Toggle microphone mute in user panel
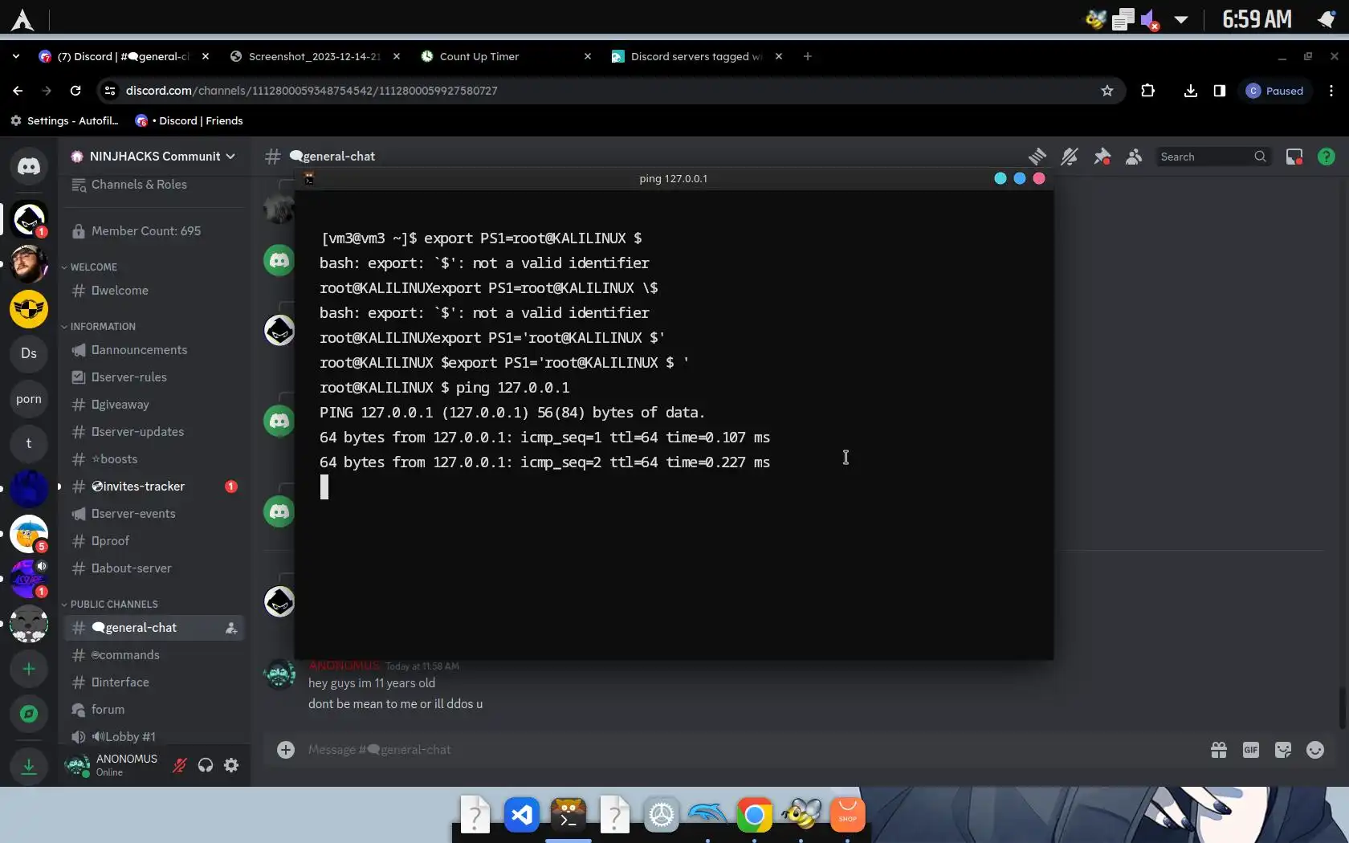This screenshot has height=843, width=1349. [x=180, y=765]
